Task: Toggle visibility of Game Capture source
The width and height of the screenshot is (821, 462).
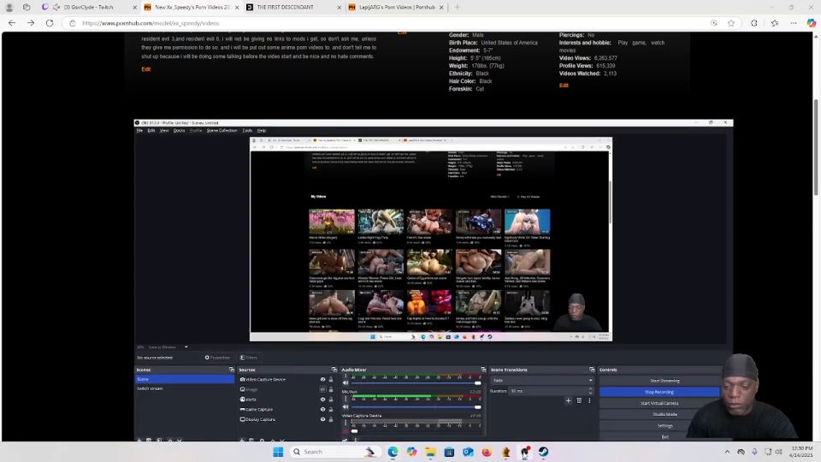Action: pos(322,409)
